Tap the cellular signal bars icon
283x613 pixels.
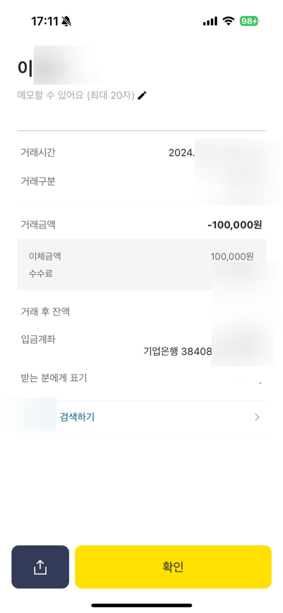click(210, 21)
